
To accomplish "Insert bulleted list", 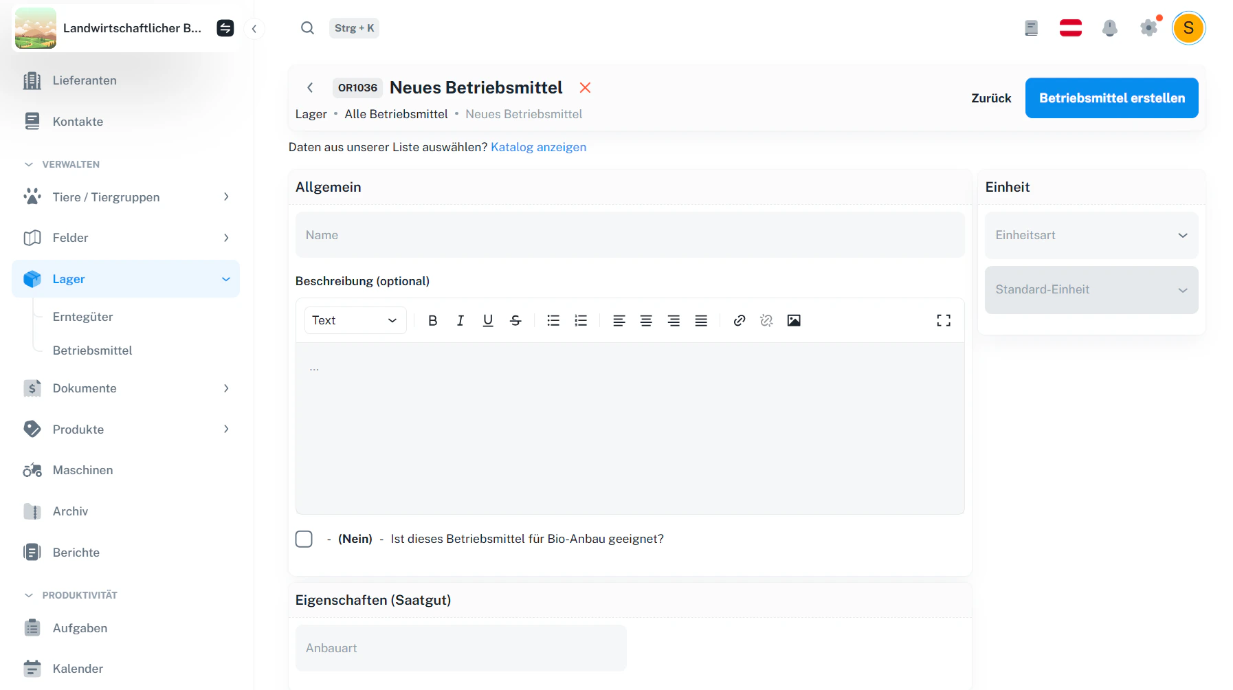I will (553, 320).
